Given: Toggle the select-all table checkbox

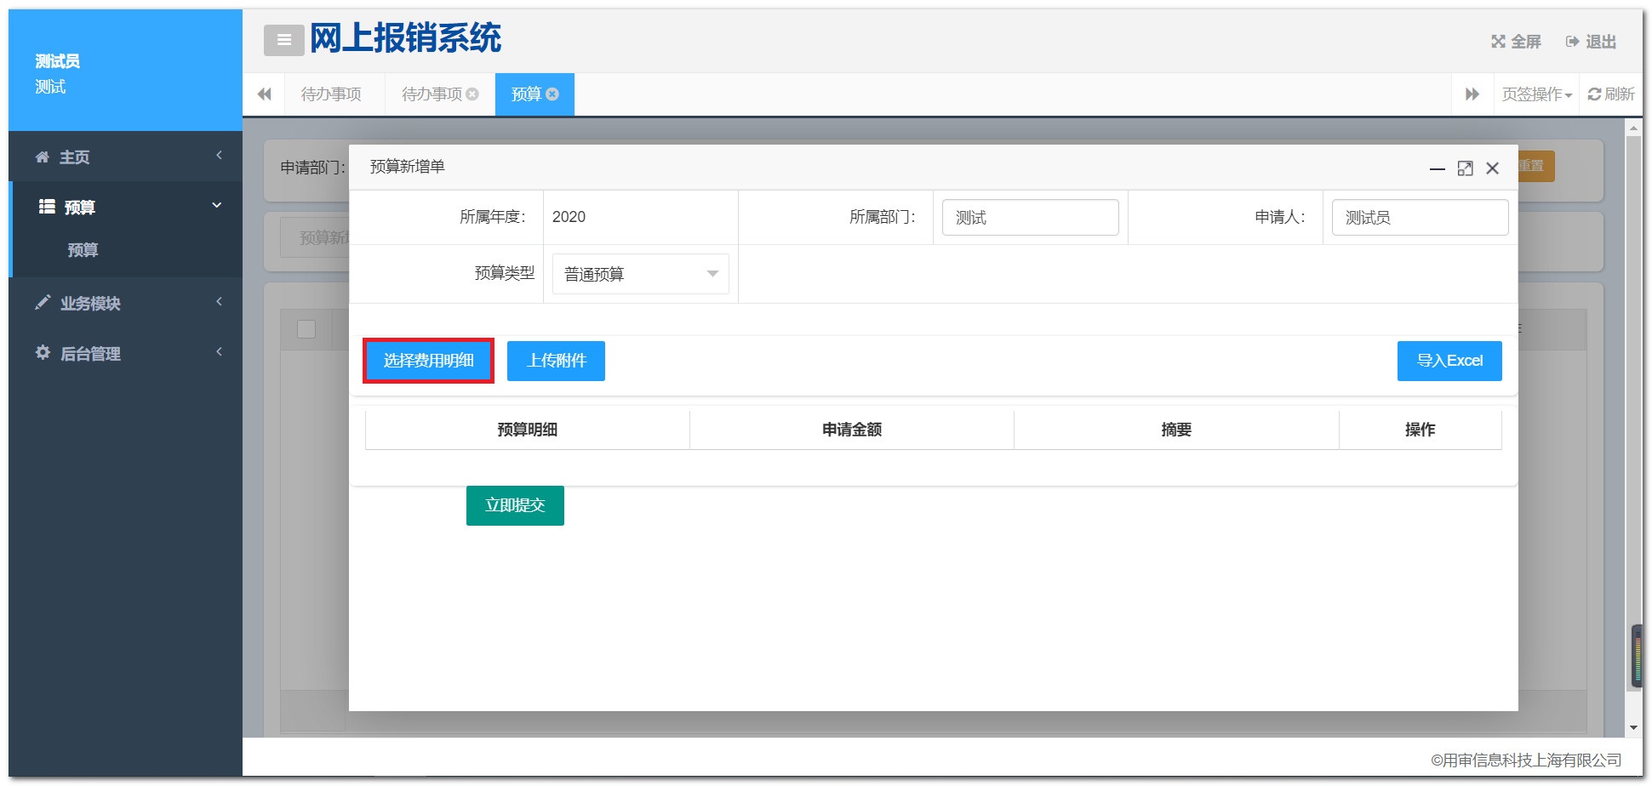Looking at the screenshot, I should 306,329.
